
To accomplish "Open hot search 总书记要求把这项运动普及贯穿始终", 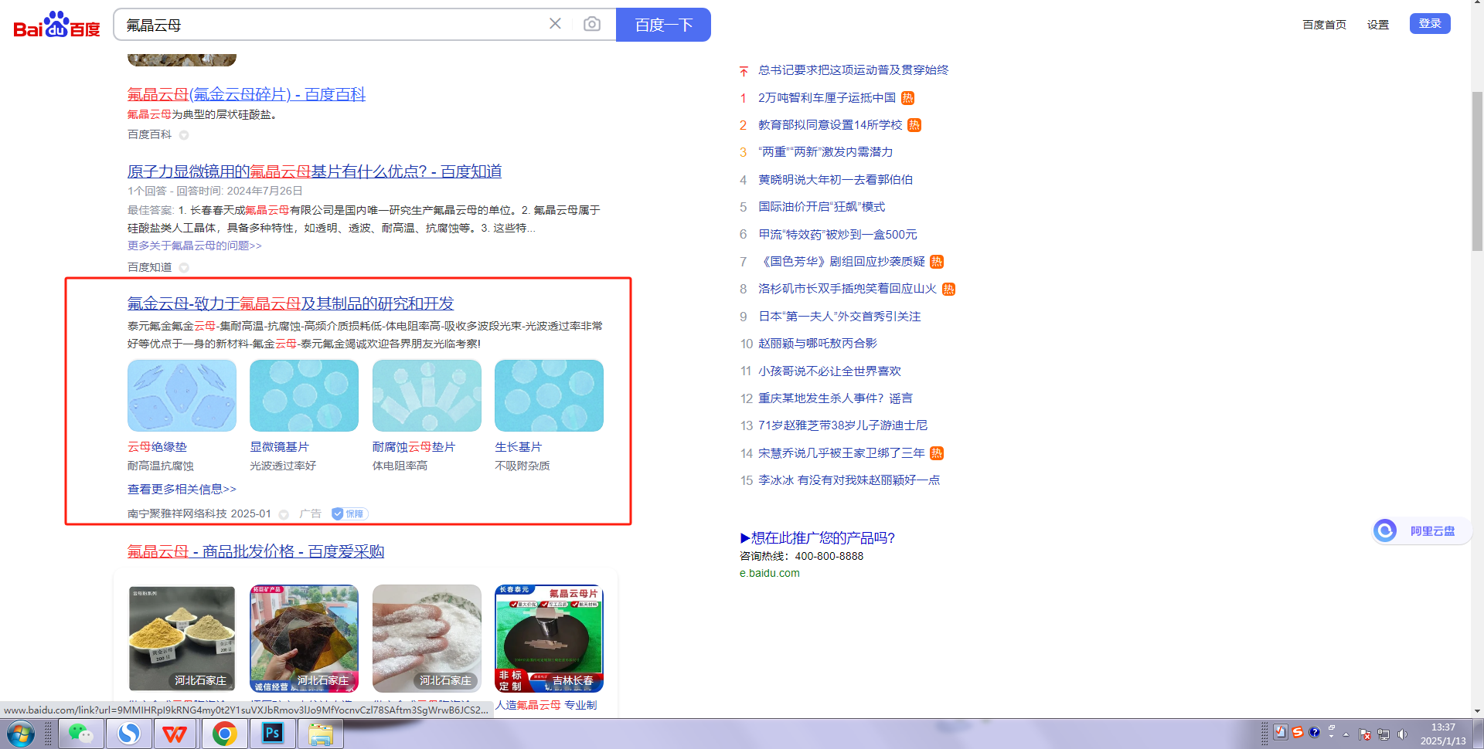I will [x=853, y=70].
